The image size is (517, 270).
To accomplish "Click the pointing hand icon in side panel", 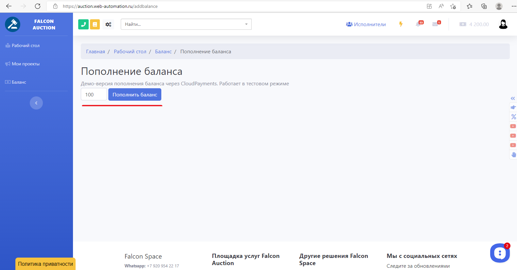I will (x=513, y=107).
